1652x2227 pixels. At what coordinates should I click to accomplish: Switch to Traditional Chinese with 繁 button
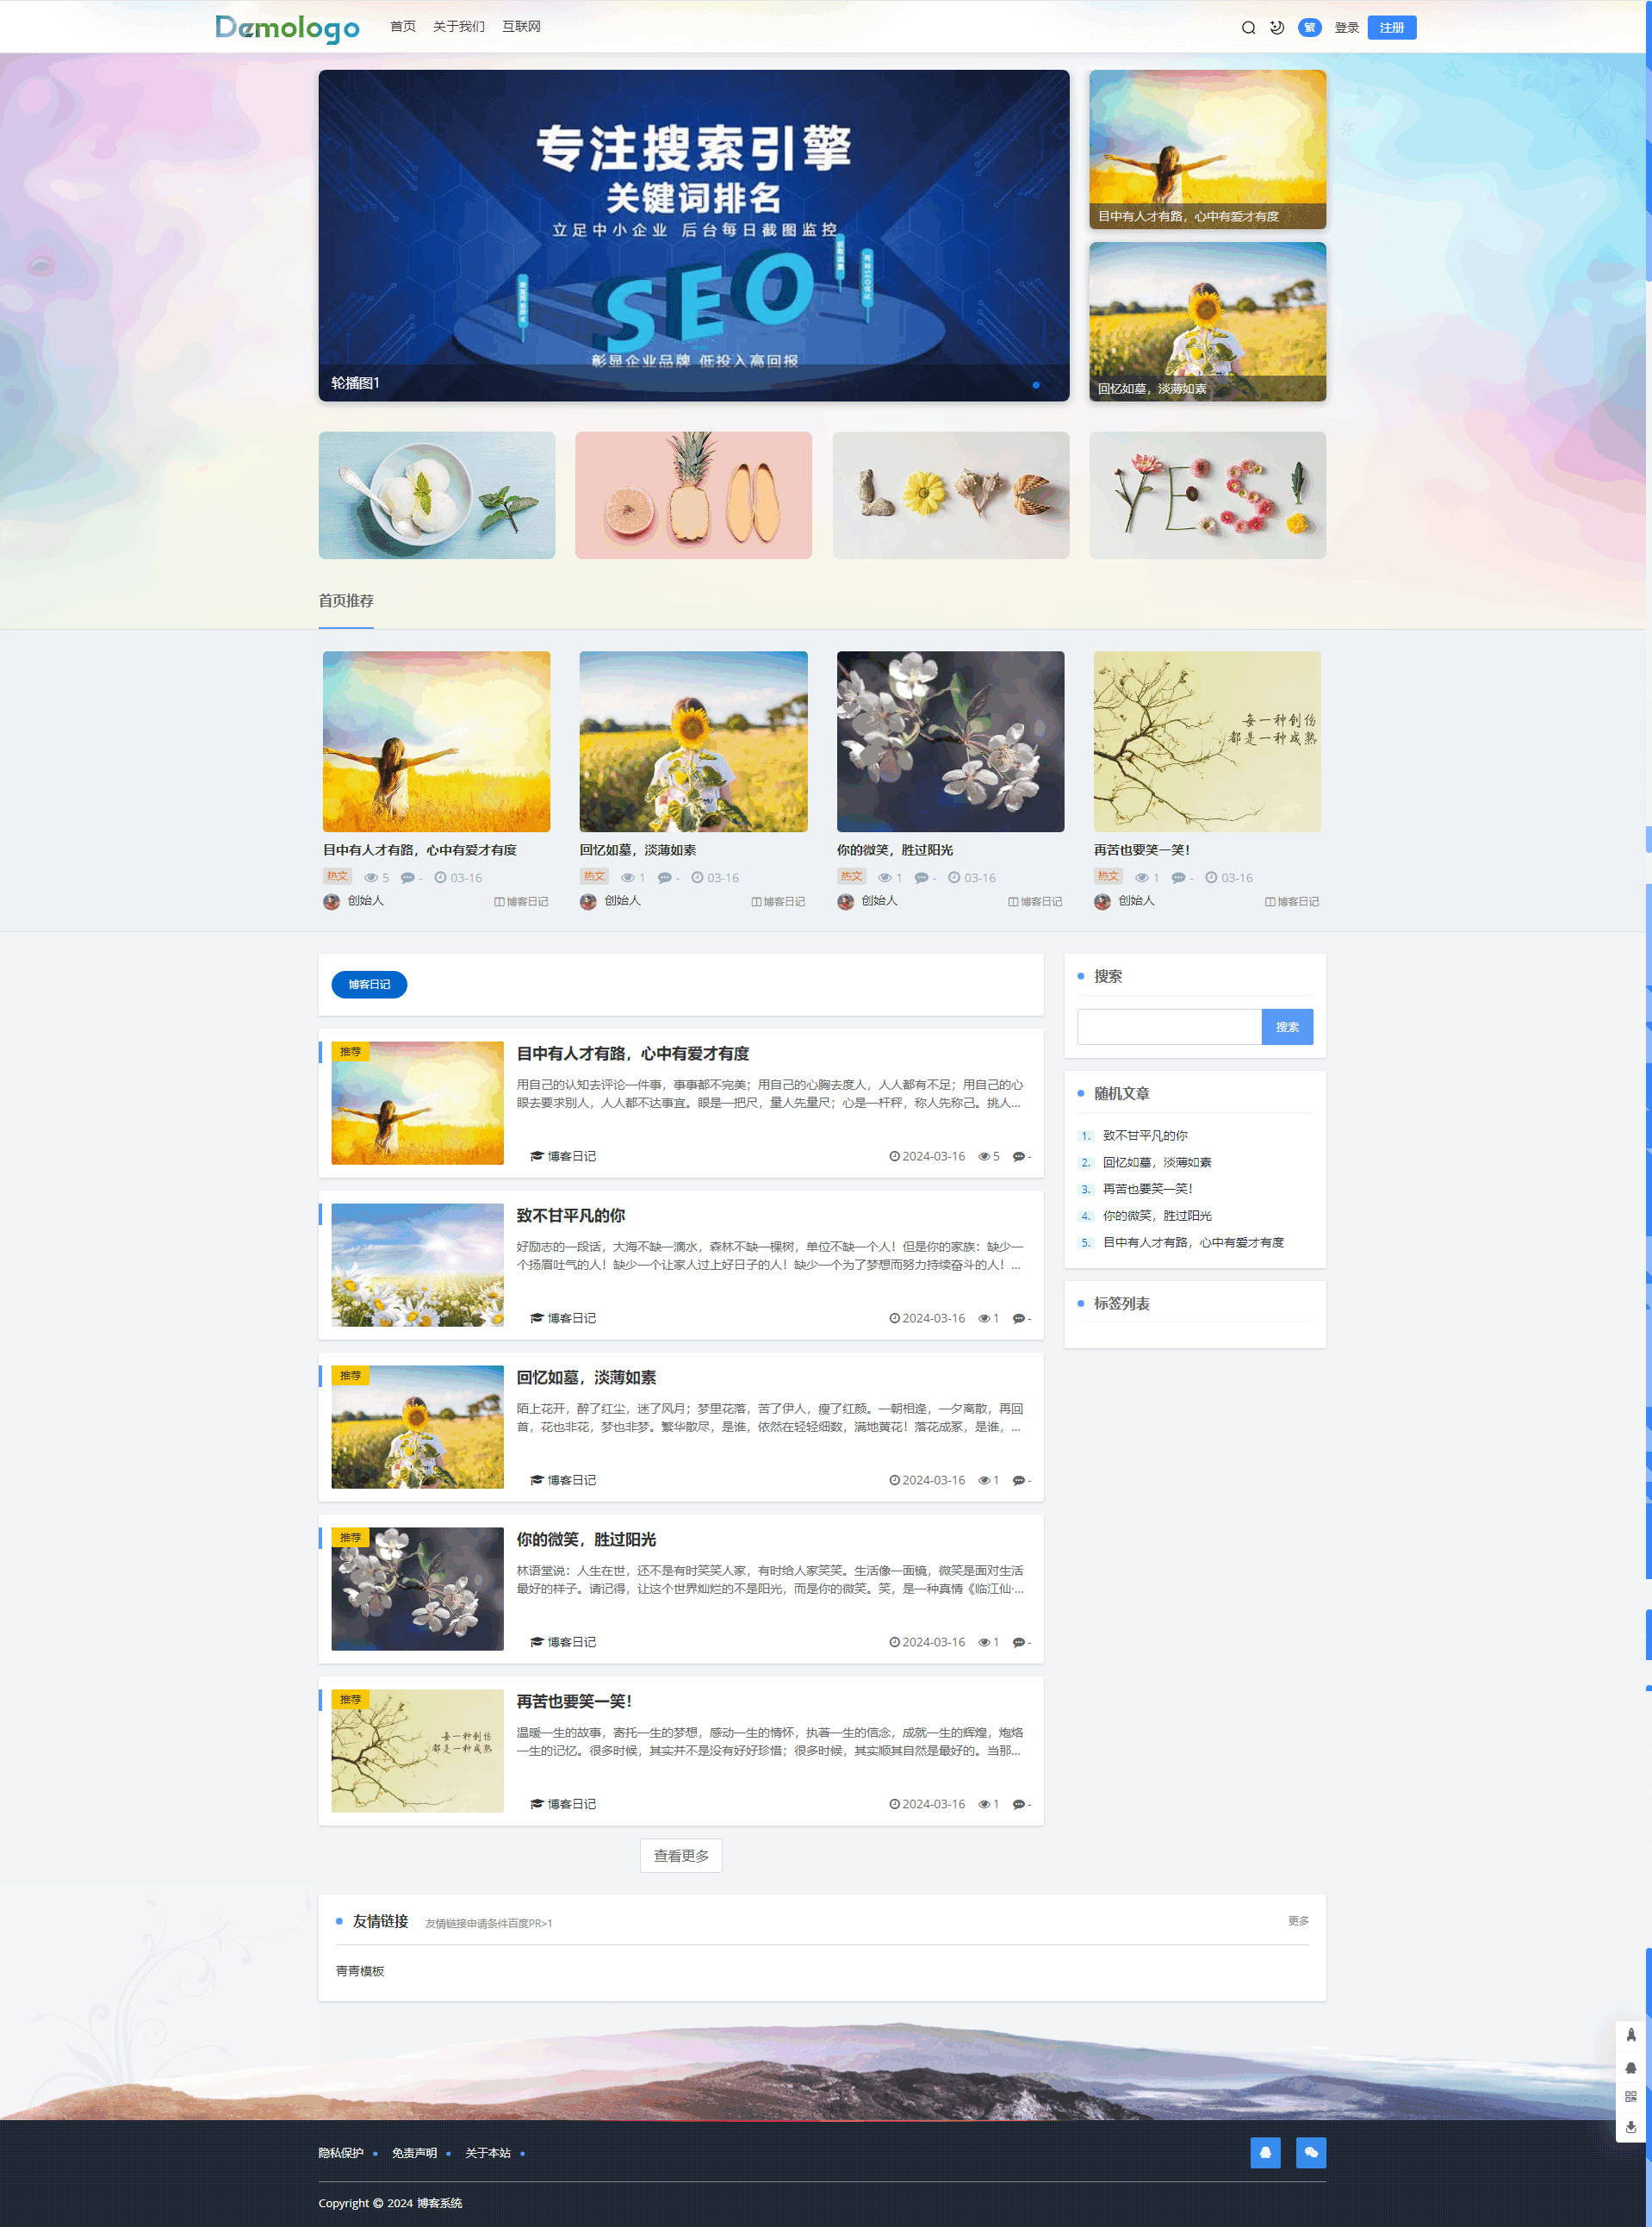pos(1309,28)
